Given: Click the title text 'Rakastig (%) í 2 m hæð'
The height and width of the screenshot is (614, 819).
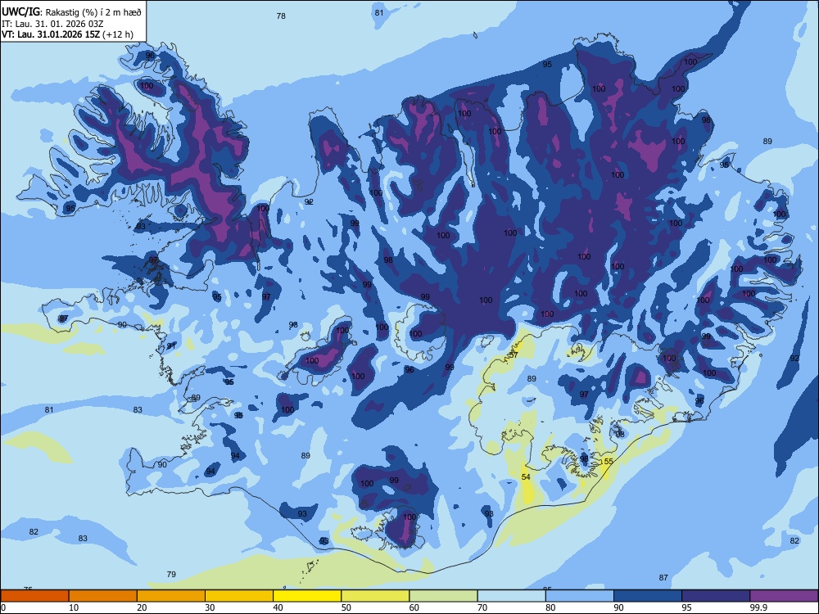Looking at the screenshot, I should 93,11.
